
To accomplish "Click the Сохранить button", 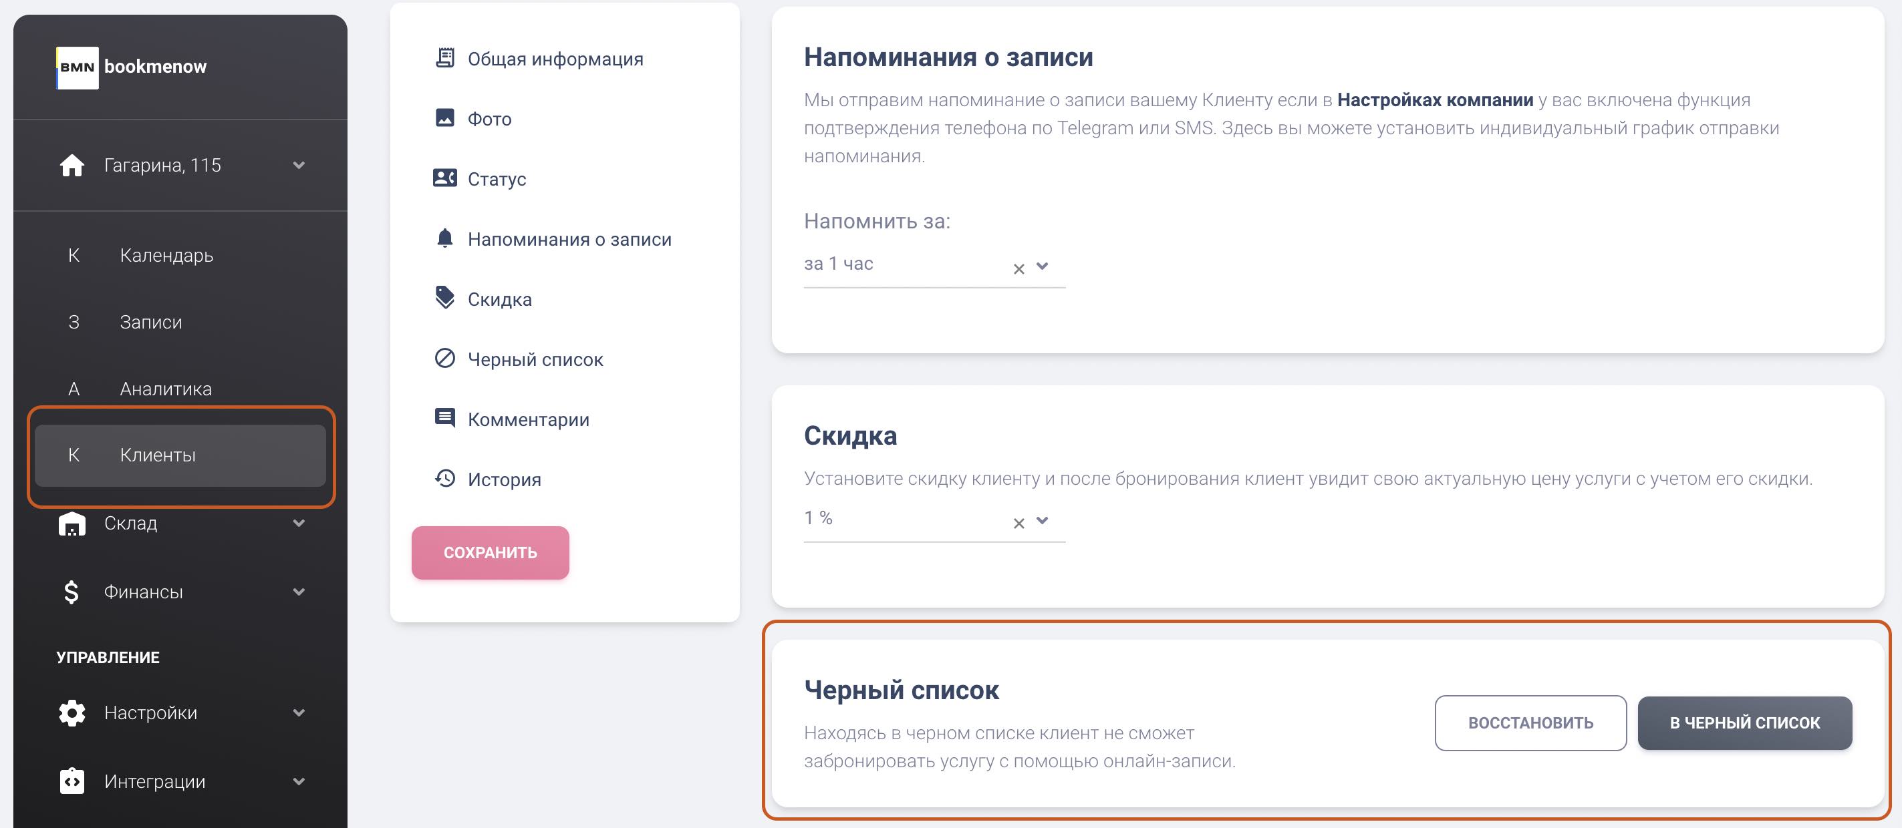I will [x=491, y=553].
